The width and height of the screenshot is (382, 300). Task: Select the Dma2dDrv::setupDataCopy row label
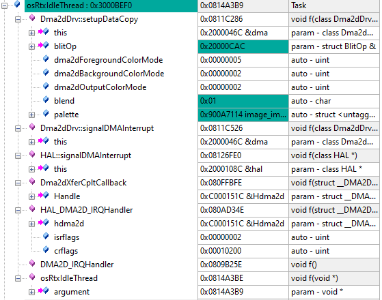(x=89, y=19)
